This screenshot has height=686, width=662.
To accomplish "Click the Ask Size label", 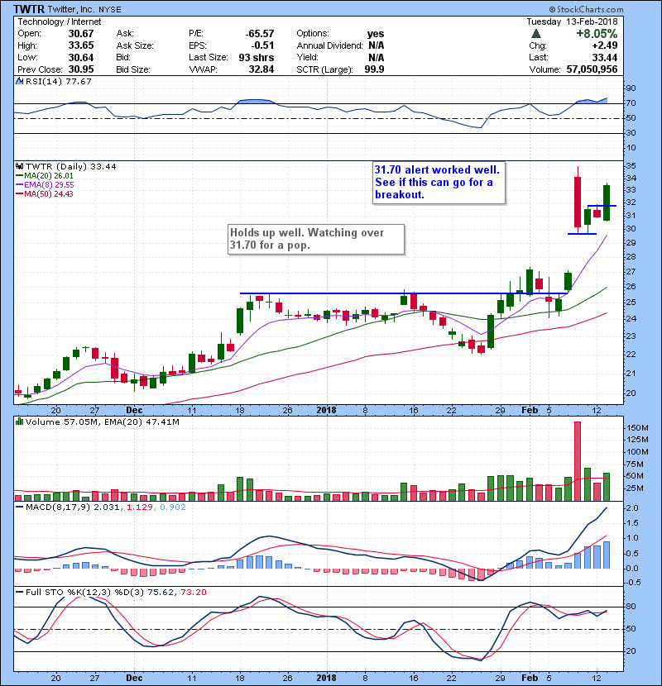I will coord(135,45).
